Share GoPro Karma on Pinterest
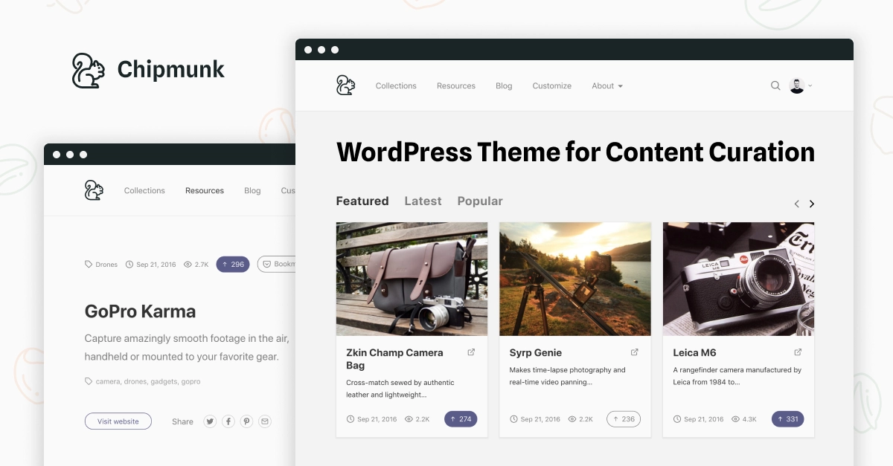Image resolution: width=893 pixels, height=466 pixels. (246, 421)
